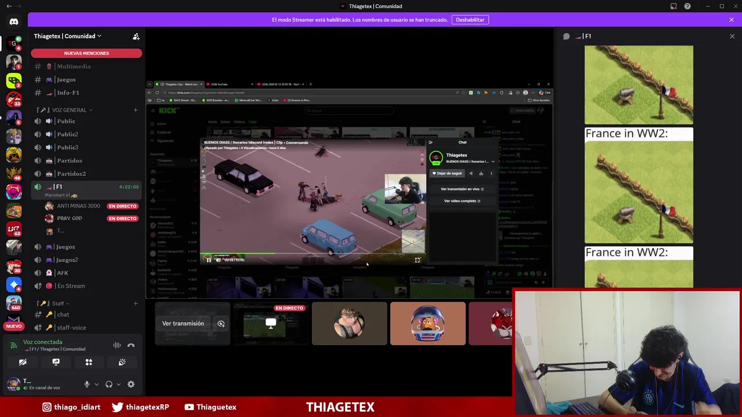Image resolution: width=742 pixels, height=417 pixels.
Task: Add channel to Staff category
Action: 136,303
